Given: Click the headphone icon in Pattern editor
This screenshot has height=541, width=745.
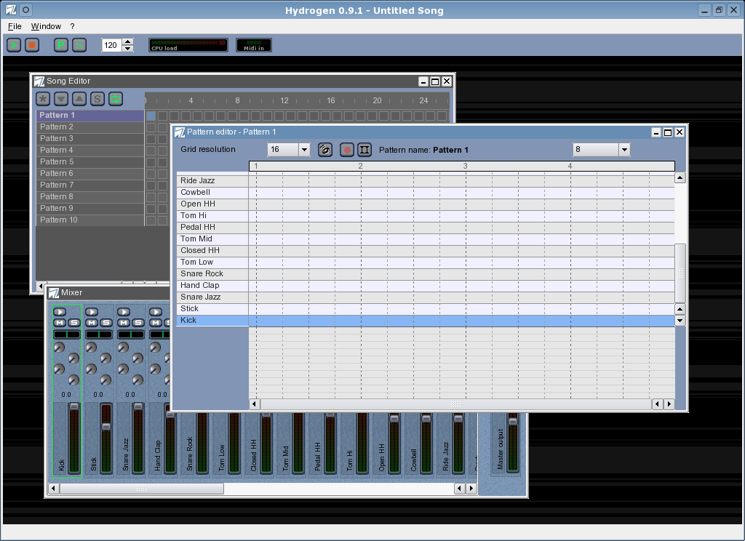Looking at the screenshot, I should (x=325, y=150).
